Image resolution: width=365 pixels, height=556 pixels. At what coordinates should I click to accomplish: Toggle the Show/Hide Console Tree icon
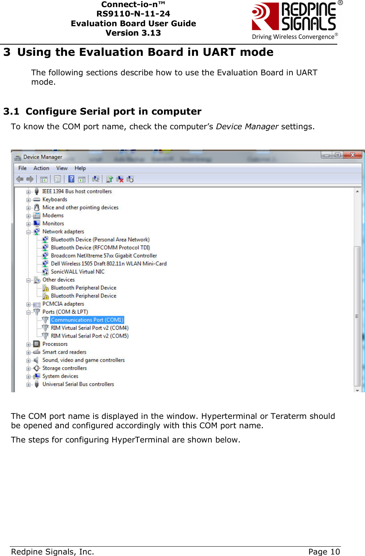(44, 179)
